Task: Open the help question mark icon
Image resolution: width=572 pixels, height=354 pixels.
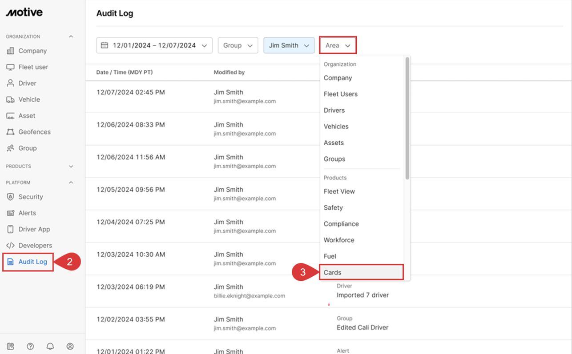Action: [30, 346]
